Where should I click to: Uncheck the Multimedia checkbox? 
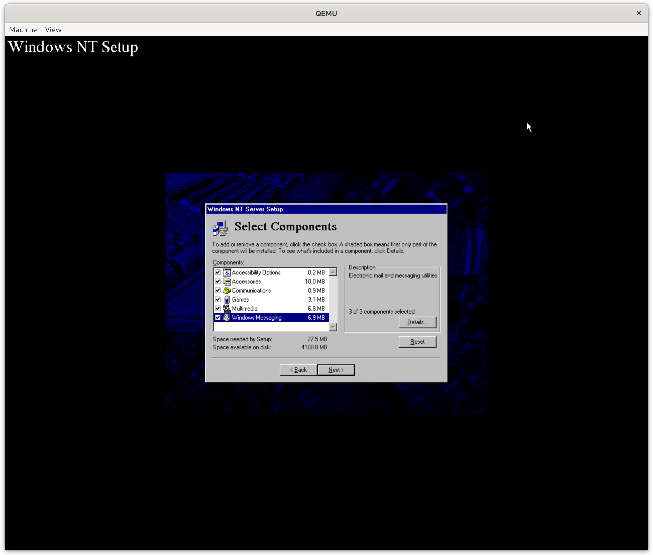pos(217,309)
